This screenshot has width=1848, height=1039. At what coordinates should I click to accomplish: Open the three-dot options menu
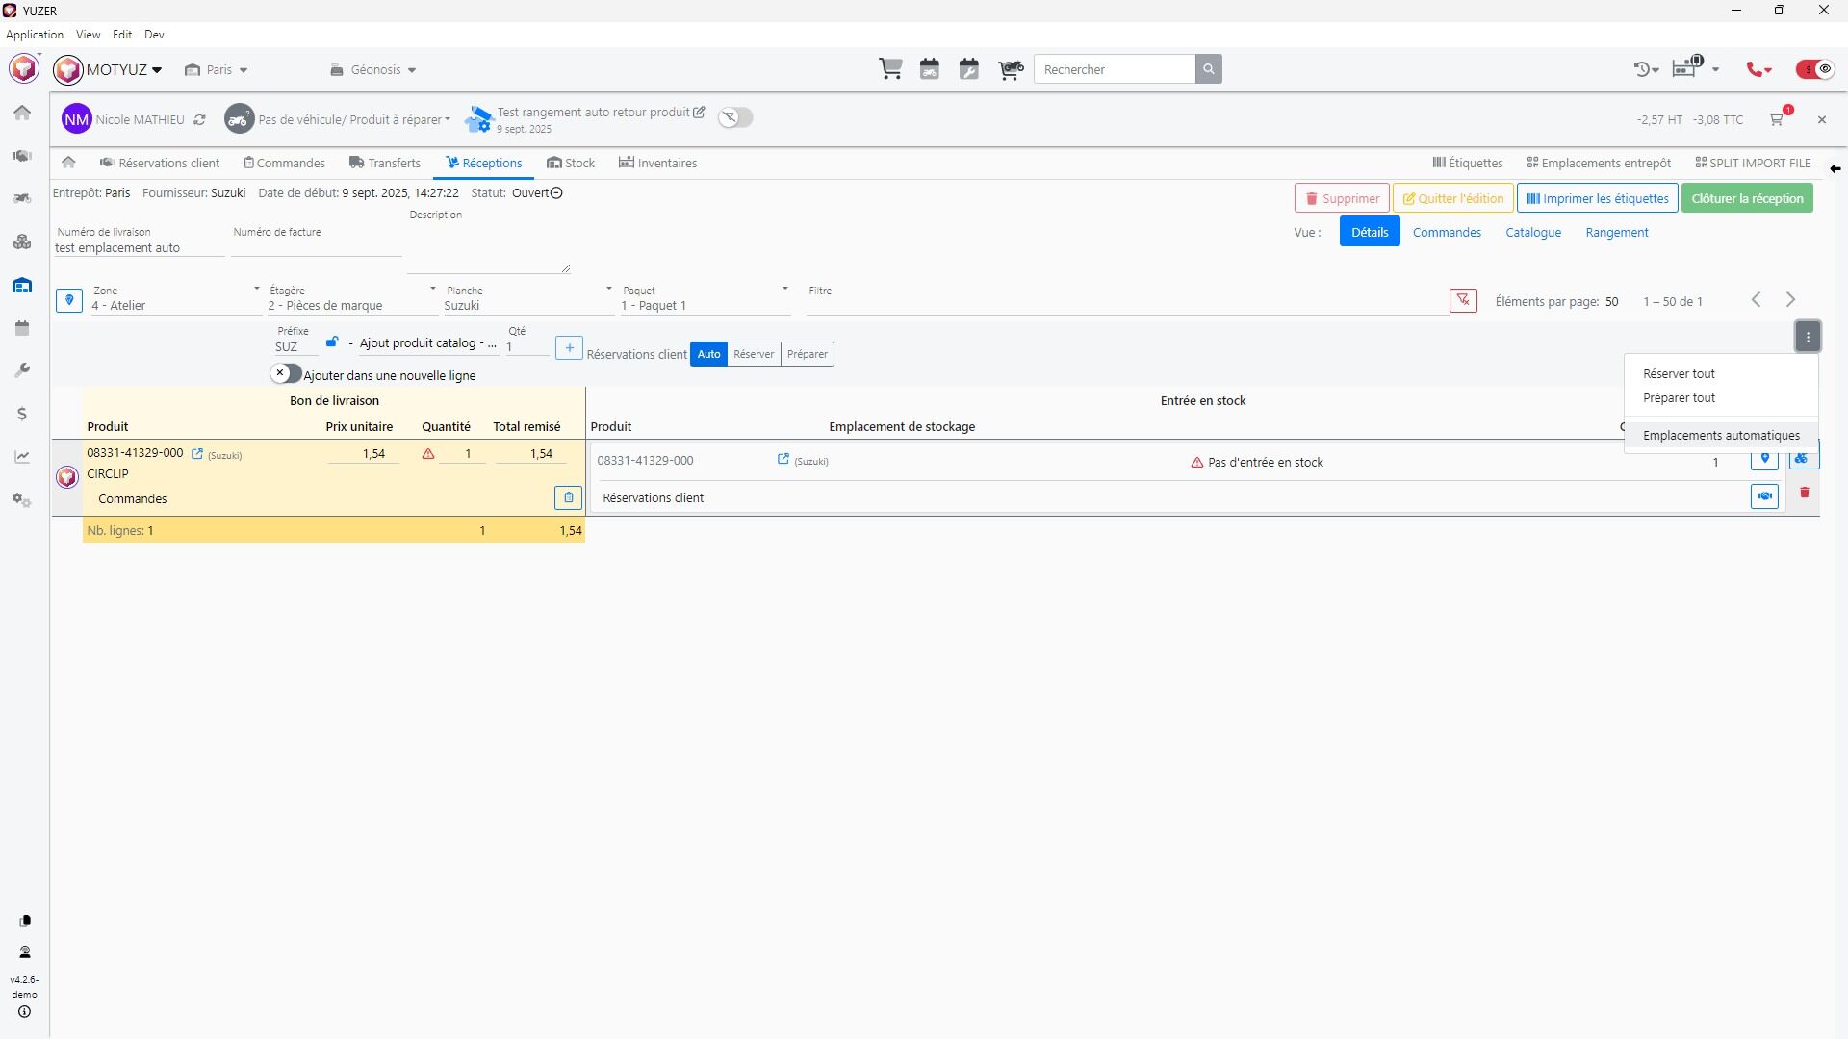point(1808,337)
